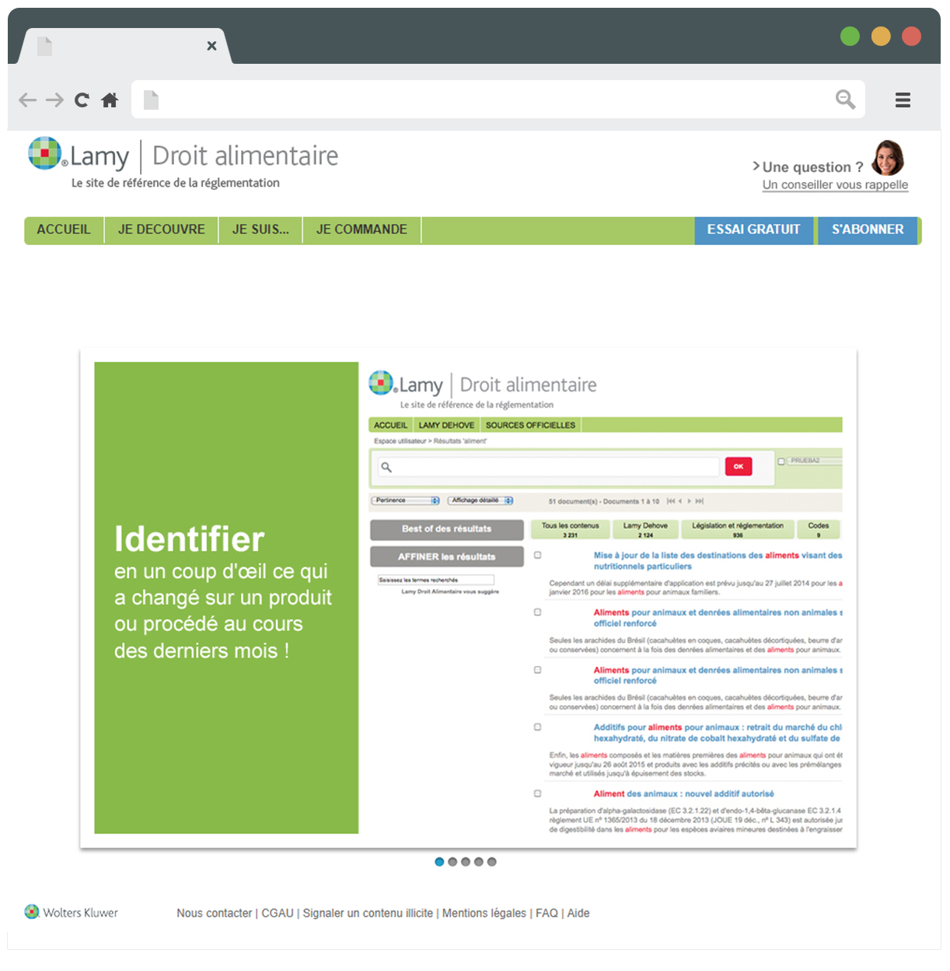Screen dimensions: 950x971
Task: Tick the PRUEBA2 checkbox in the slide
Action: click(x=781, y=461)
